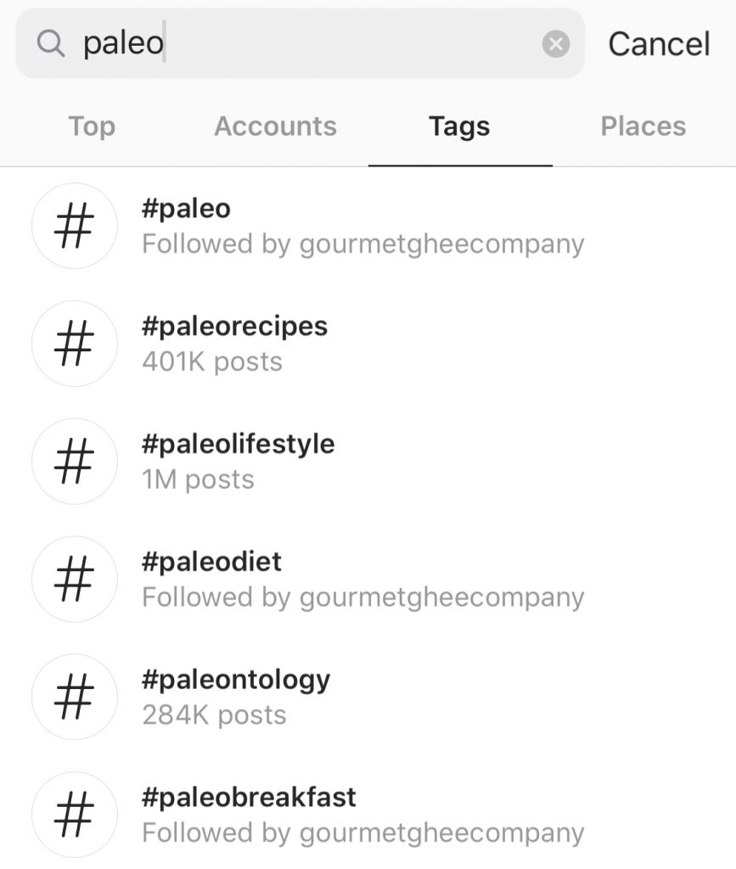Image resolution: width=736 pixels, height=869 pixels.
Task: Click the magnifying glass search icon
Action: tap(52, 43)
